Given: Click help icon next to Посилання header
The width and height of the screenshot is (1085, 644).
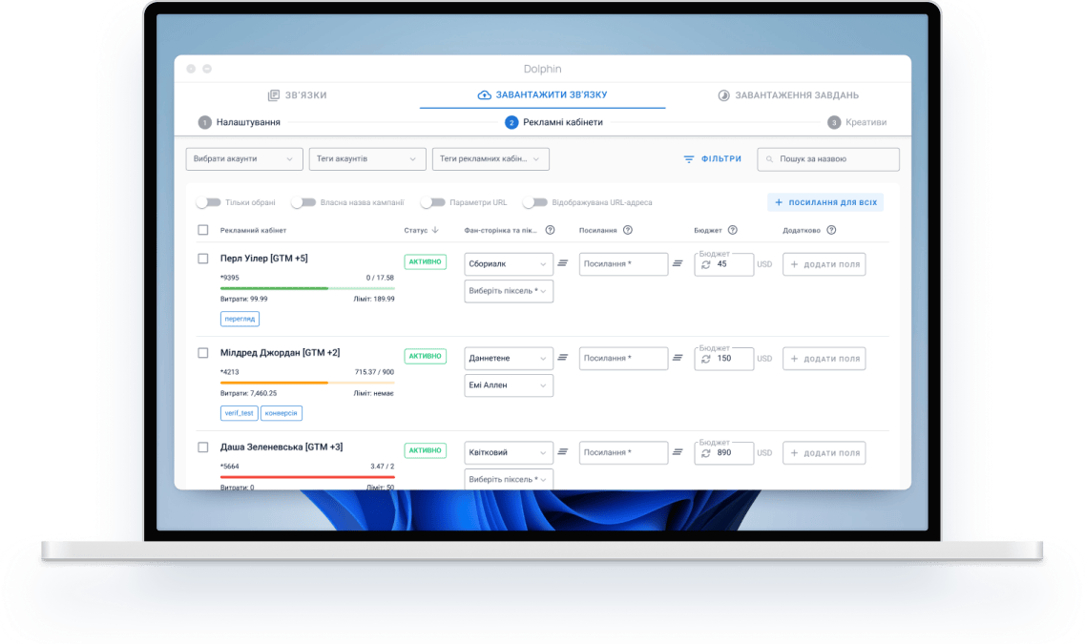Looking at the screenshot, I should point(628,230).
